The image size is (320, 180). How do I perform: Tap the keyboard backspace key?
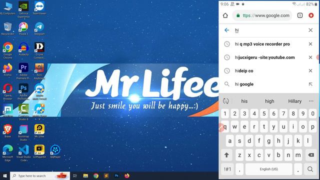311,155
